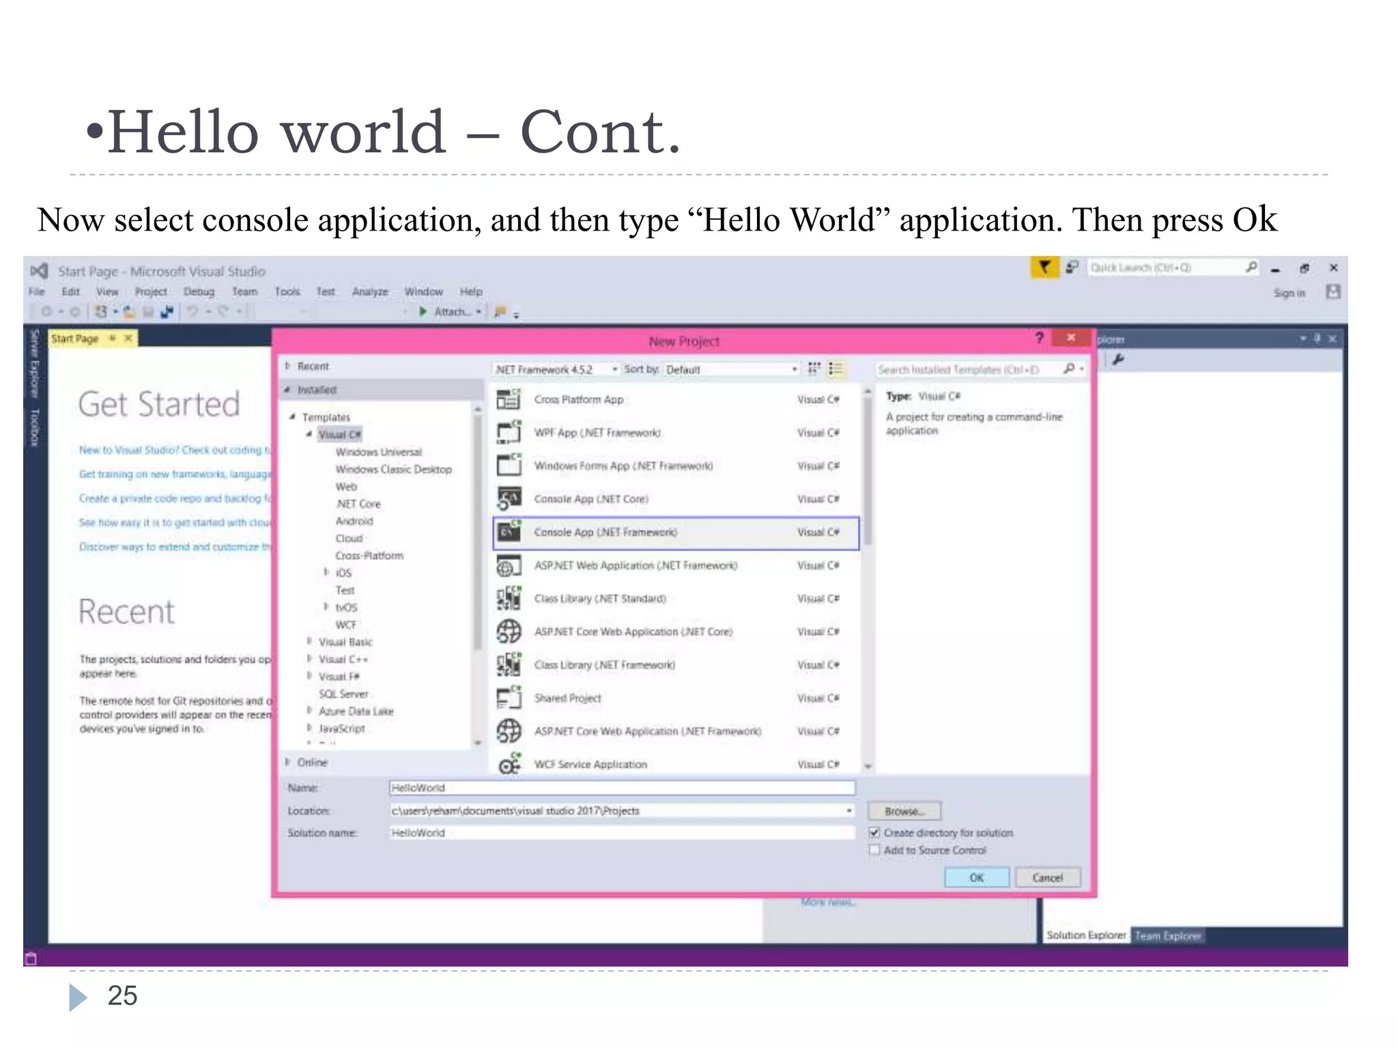1398x1048 pixels.
Task: Switch to the Team Explorer tab
Action: [x=1167, y=935]
